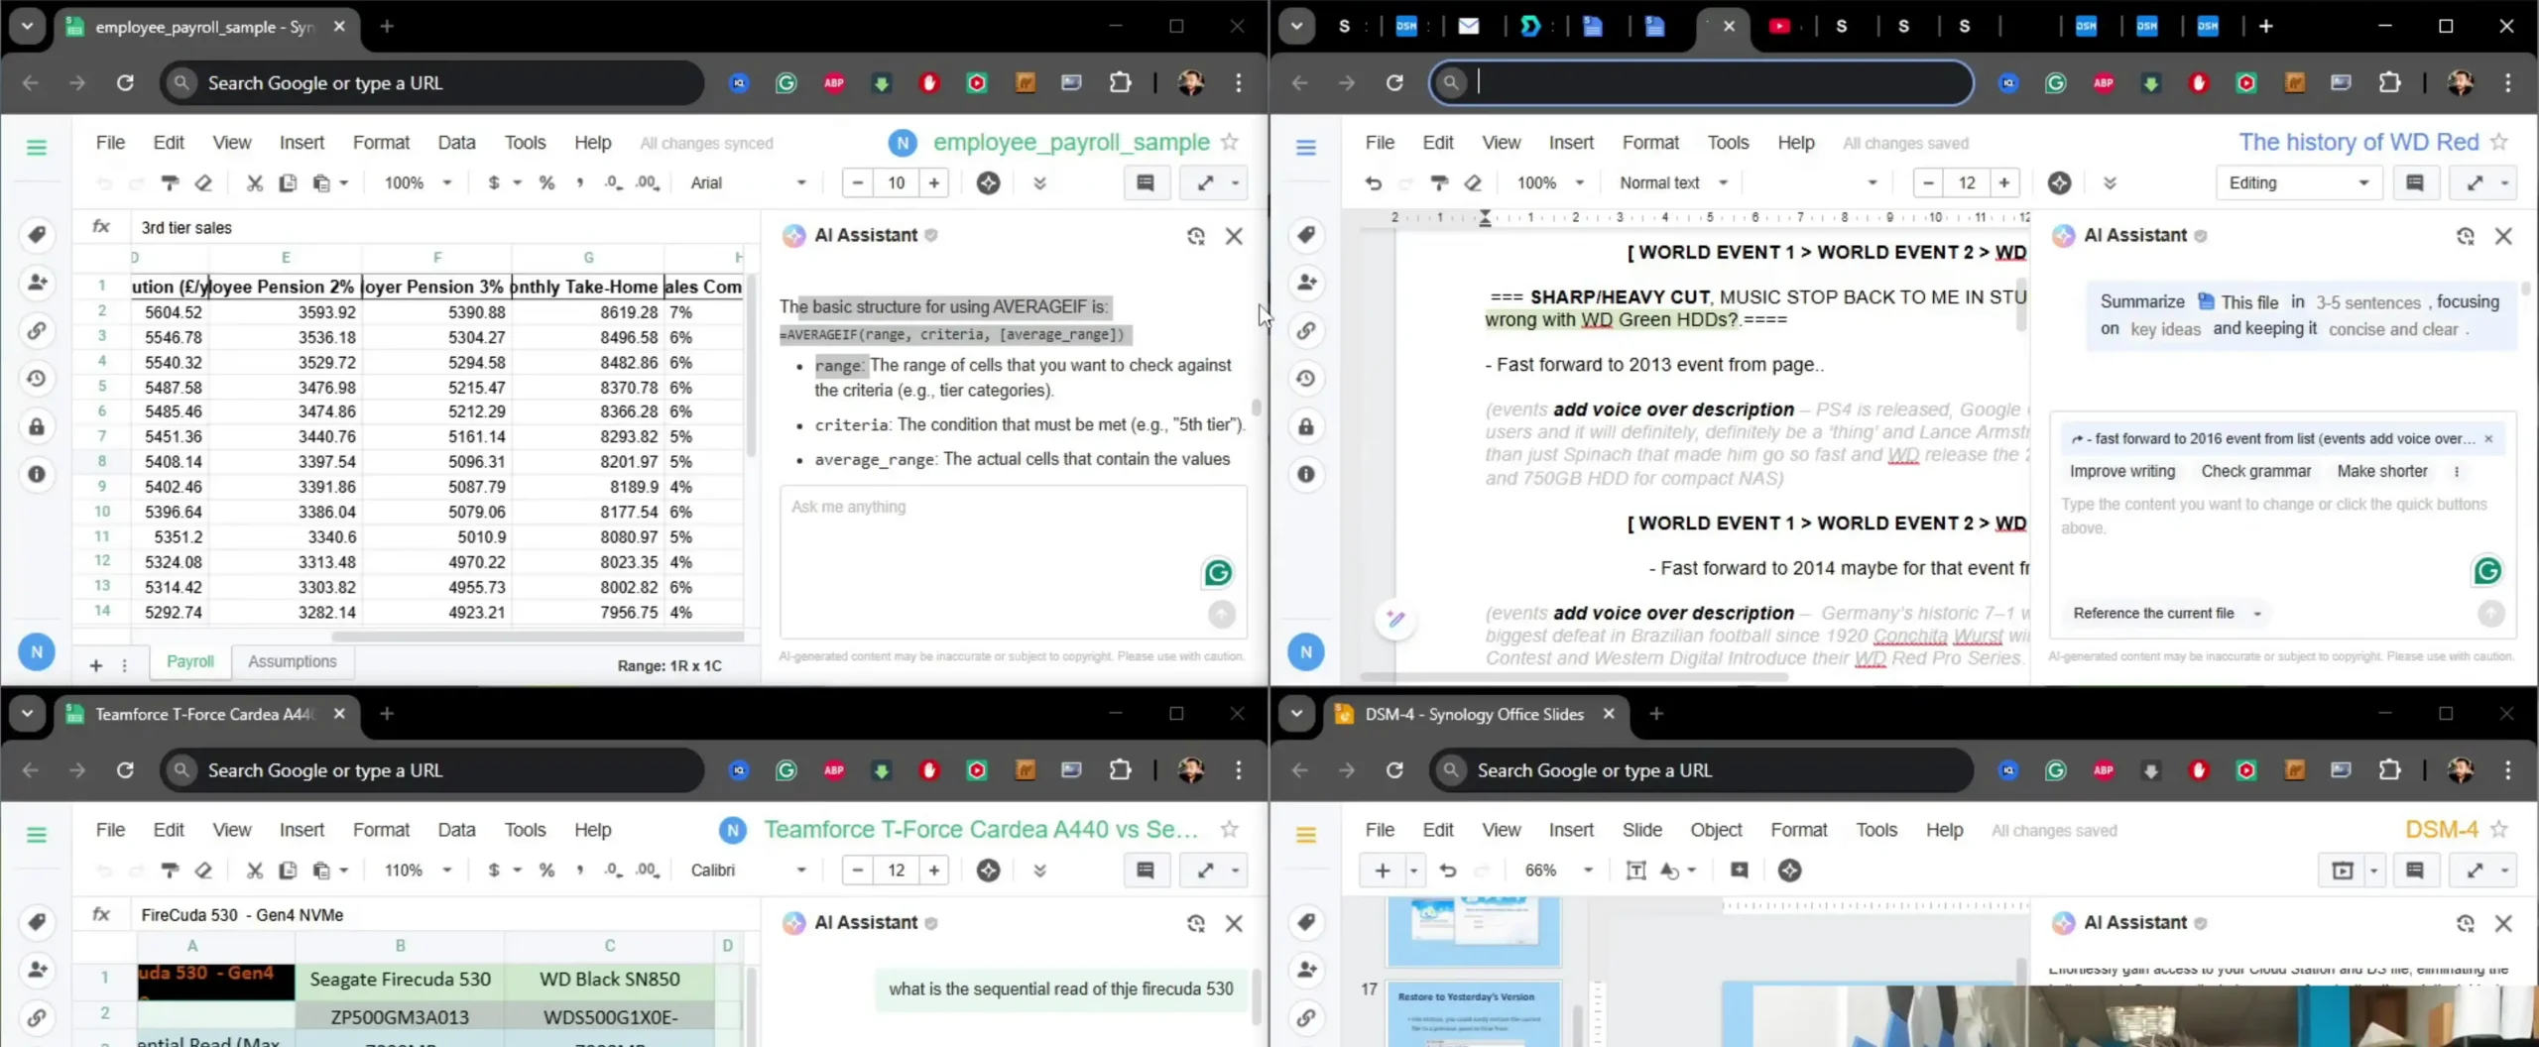The width and height of the screenshot is (2539, 1047).
Task: Click the AI icon in WD Red document toolbar
Action: pyautogui.click(x=2060, y=182)
